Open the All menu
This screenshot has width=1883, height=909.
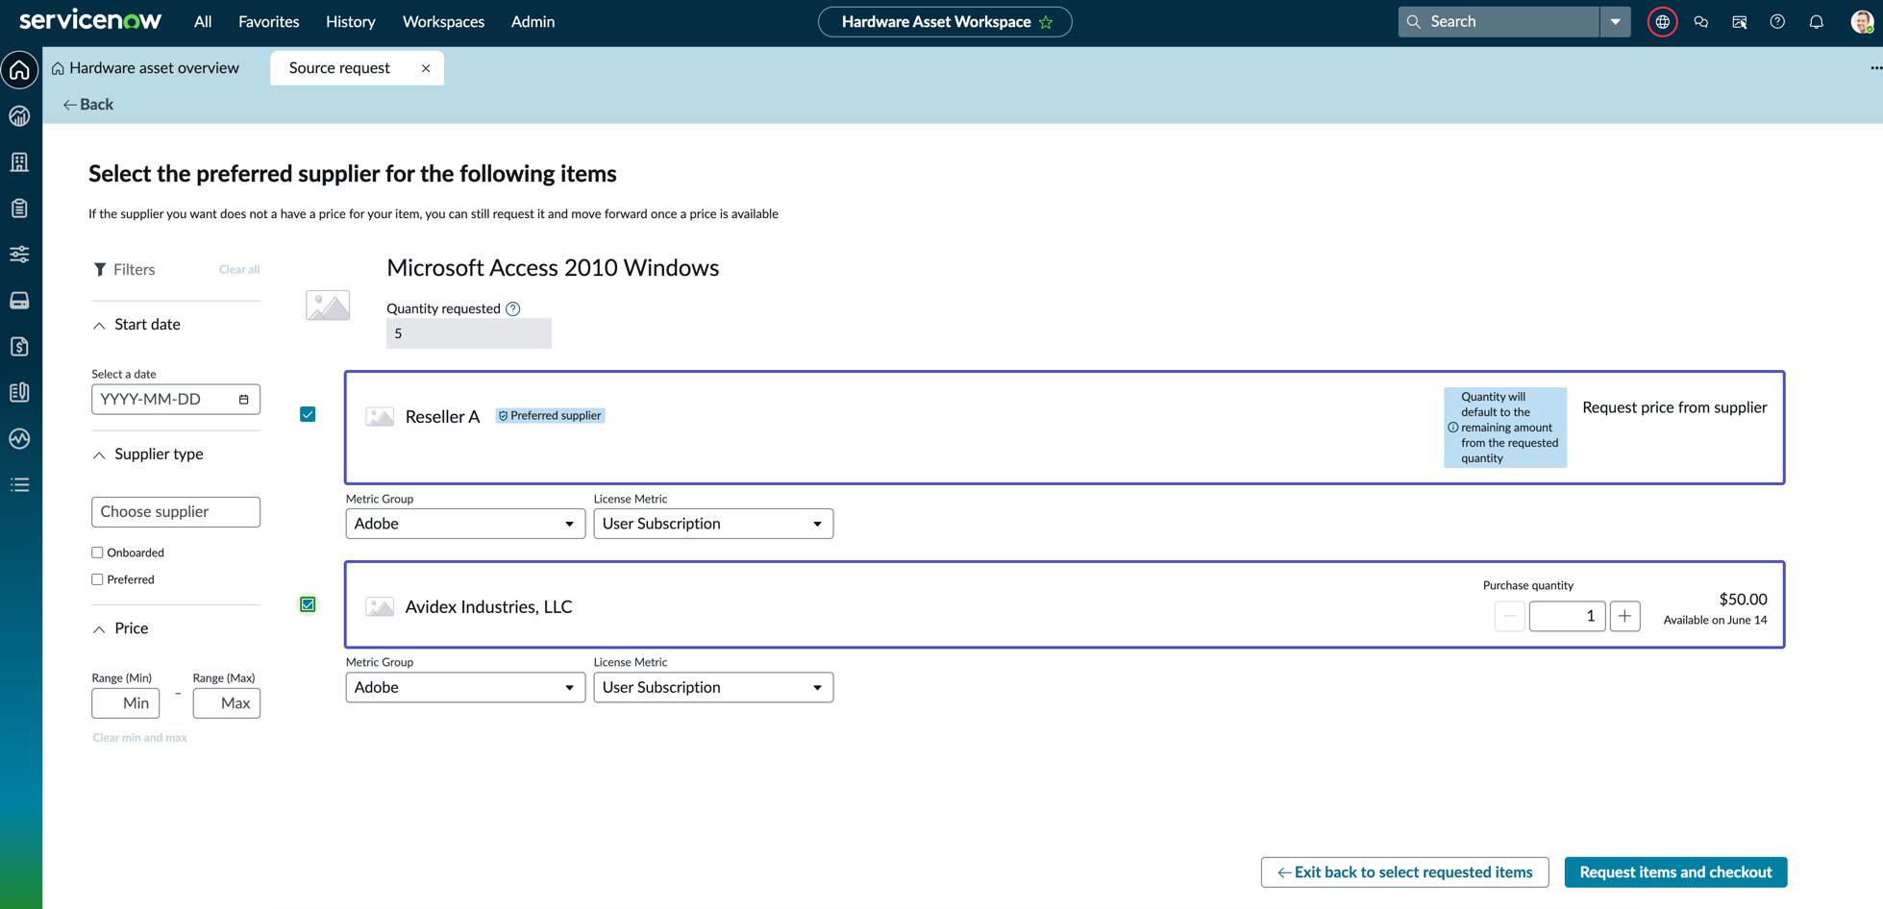(203, 22)
